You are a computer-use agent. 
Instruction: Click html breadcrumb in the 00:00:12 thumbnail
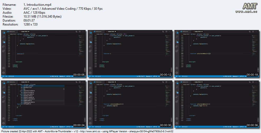(107, 34)
